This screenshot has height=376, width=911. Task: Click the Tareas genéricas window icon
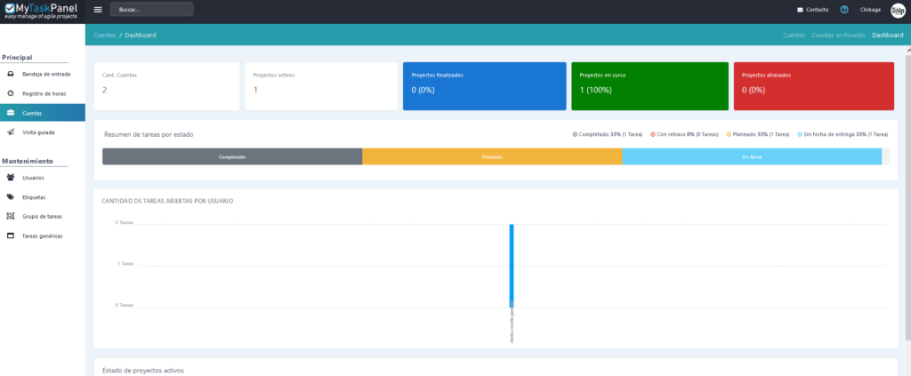click(x=11, y=236)
